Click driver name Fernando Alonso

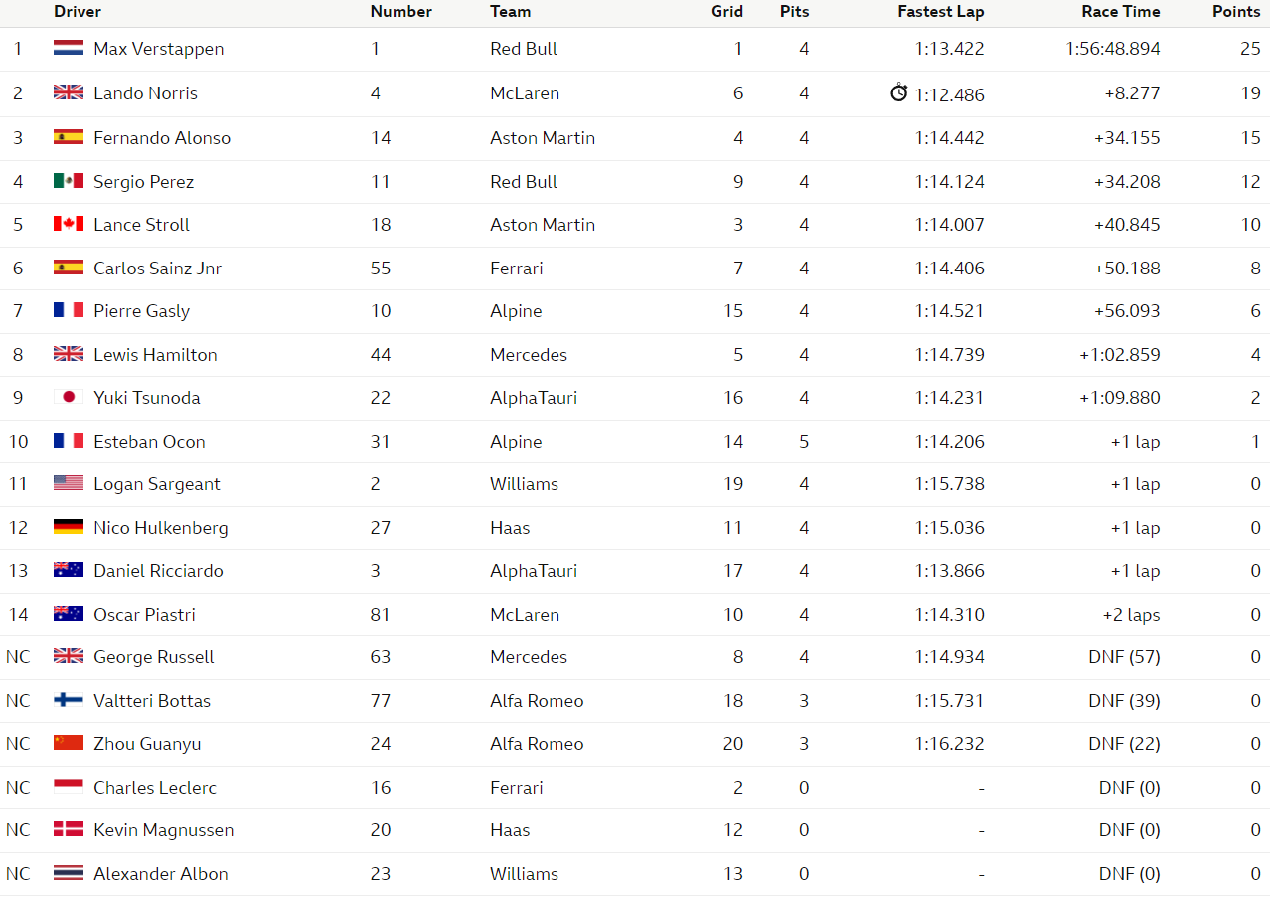click(162, 138)
